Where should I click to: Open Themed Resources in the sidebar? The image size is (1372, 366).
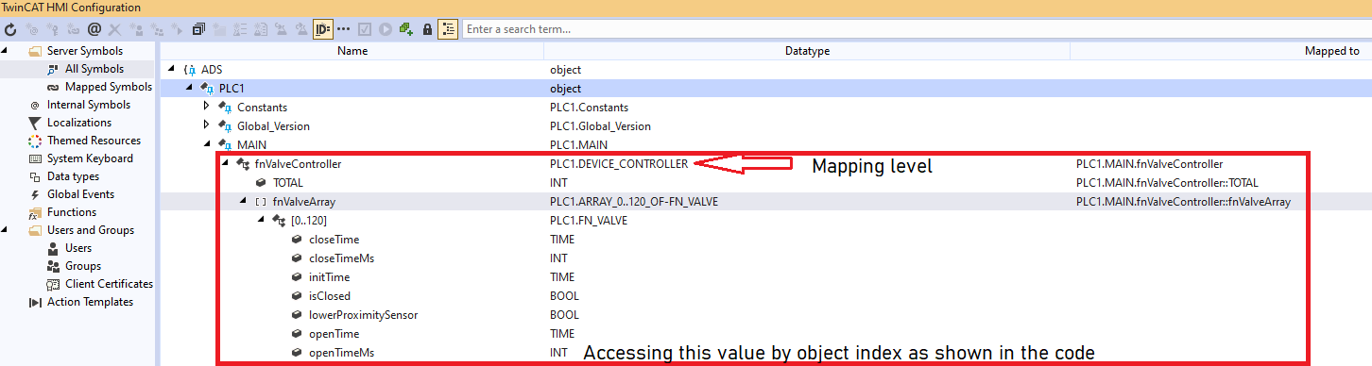(x=94, y=141)
